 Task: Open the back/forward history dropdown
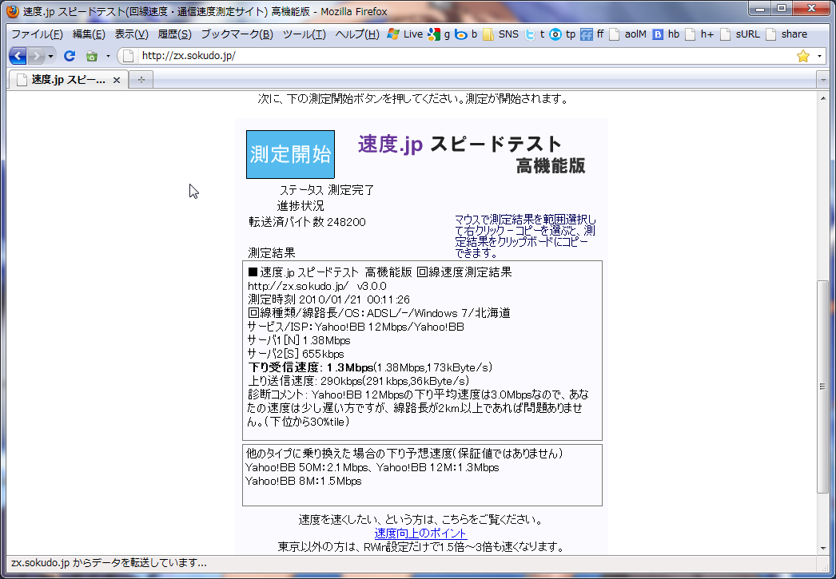click(x=50, y=56)
